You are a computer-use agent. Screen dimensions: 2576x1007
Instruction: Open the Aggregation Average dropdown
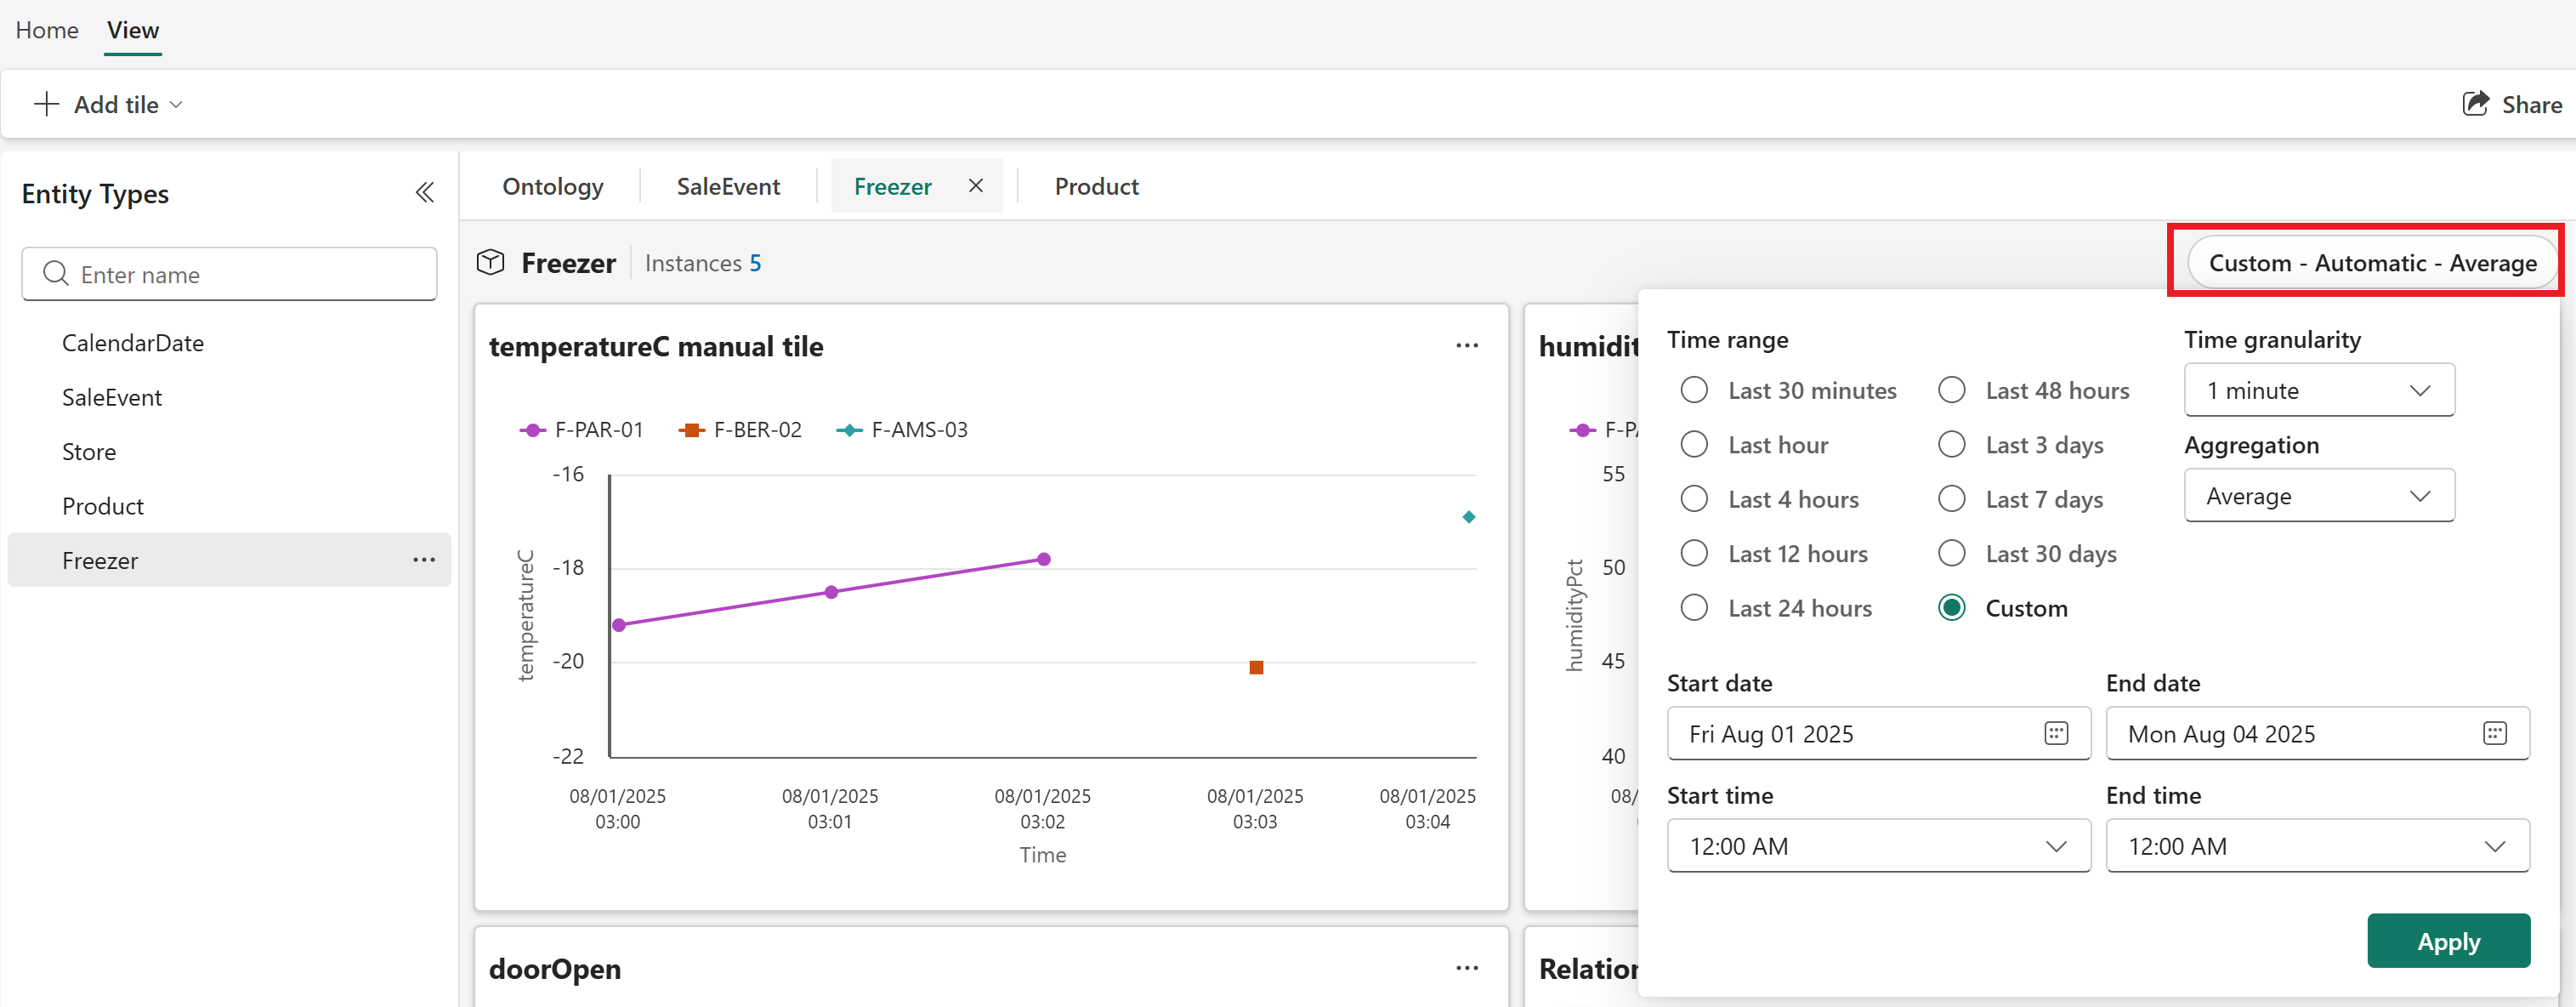[2318, 496]
